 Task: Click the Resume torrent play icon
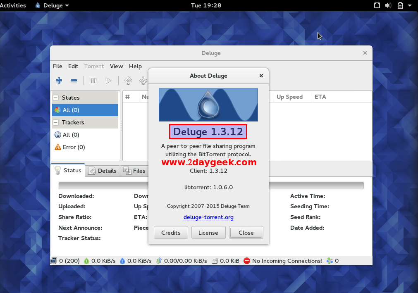click(x=108, y=81)
